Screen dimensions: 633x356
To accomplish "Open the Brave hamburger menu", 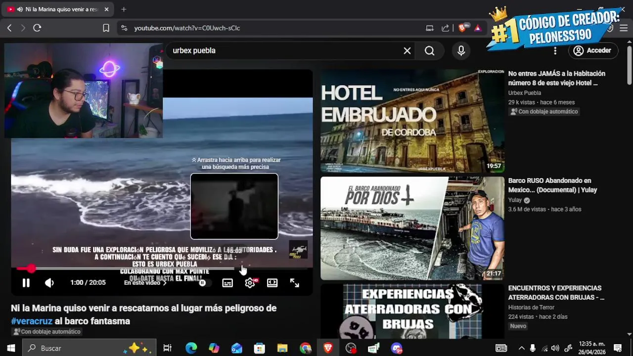I will point(624,28).
